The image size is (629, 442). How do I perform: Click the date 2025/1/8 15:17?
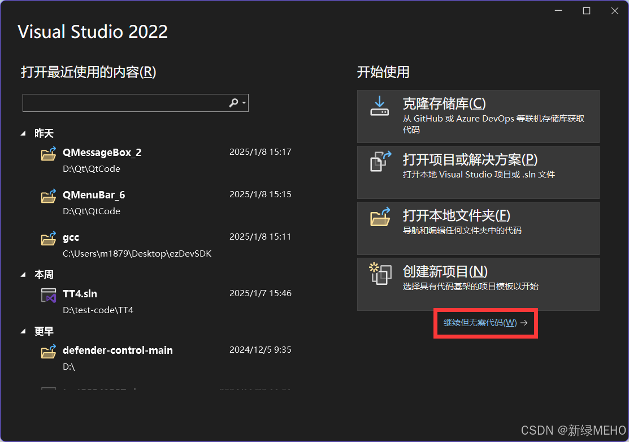tap(261, 152)
